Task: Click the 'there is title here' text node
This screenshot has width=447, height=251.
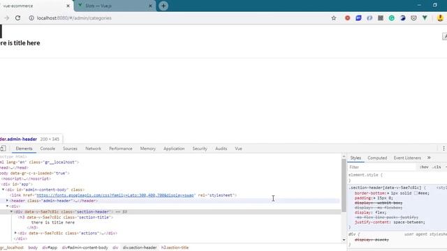Action: click(x=53, y=222)
